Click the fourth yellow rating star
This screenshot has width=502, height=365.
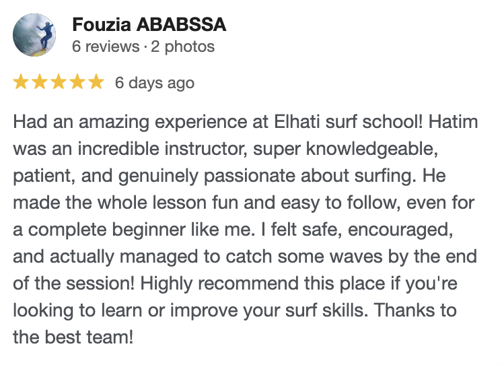click(77, 81)
